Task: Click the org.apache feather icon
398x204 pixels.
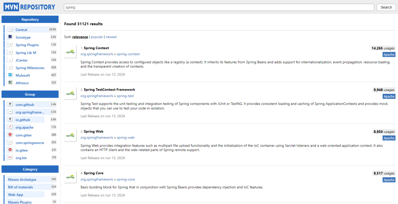Action: (x=10, y=127)
